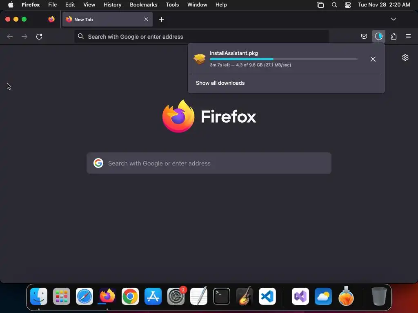Open TextEdit from the Dock
418x313 pixels.
[199, 296]
